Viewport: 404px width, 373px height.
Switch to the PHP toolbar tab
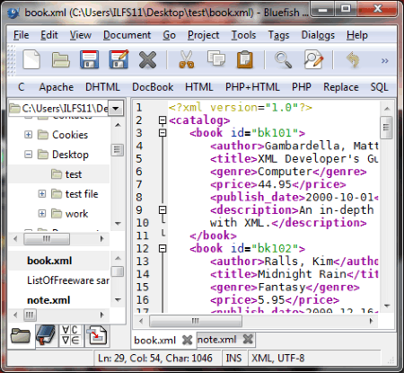point(302,87)
